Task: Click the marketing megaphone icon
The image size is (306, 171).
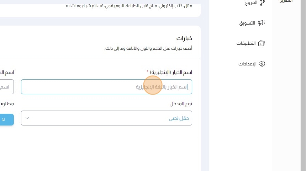Action: click(x=262, y=23)
